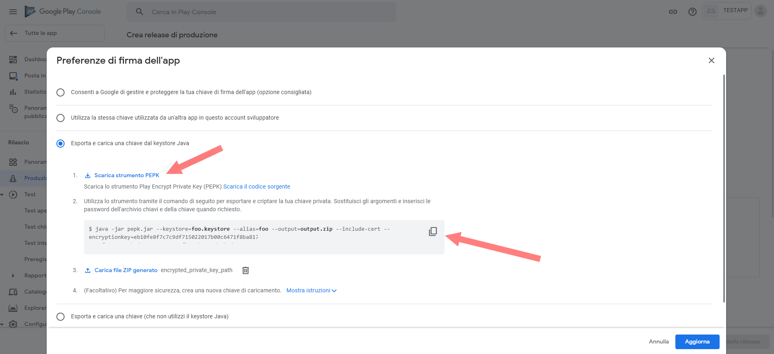Open Statistiche in the sidebar

pos(34,92)
